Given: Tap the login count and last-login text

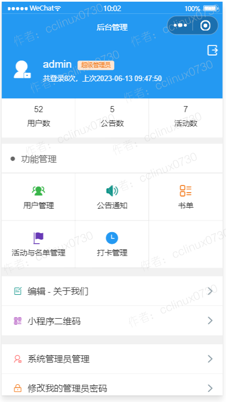Looking at the screenshot, I should pyautogui.click(x=102, y=78).
